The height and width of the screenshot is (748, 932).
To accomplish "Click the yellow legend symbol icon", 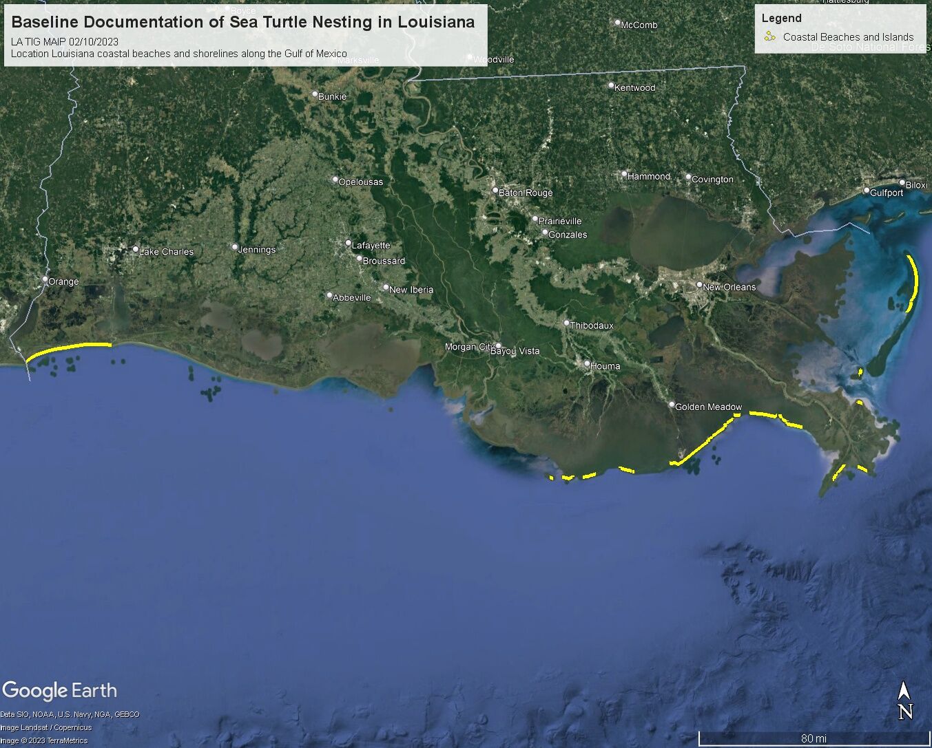I will (769, 36).
